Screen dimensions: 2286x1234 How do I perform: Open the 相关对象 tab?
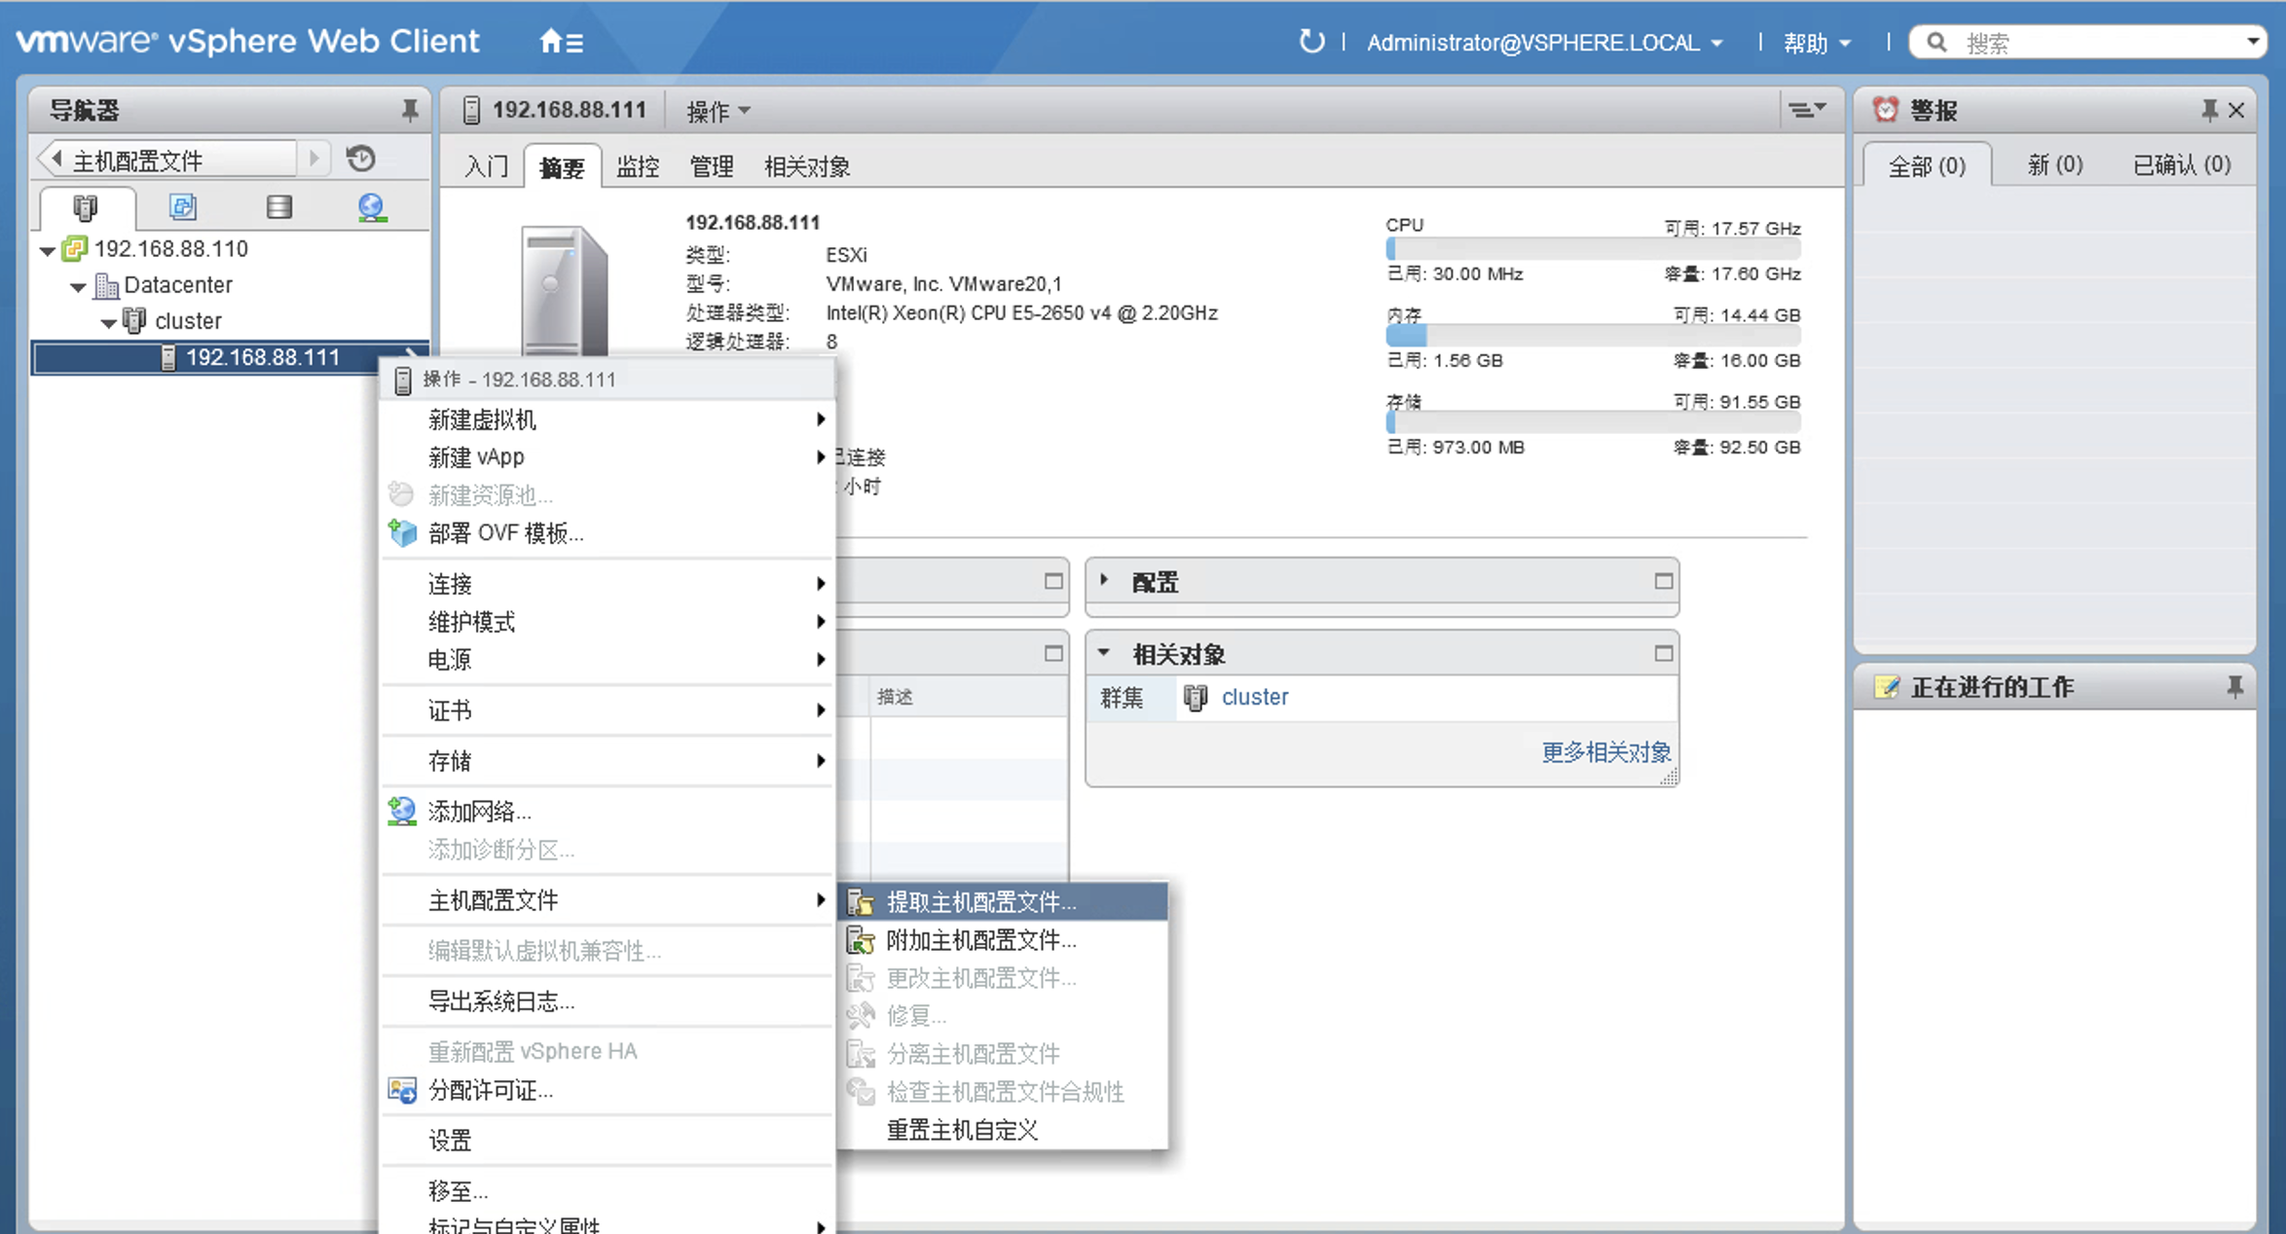(807, 166)
